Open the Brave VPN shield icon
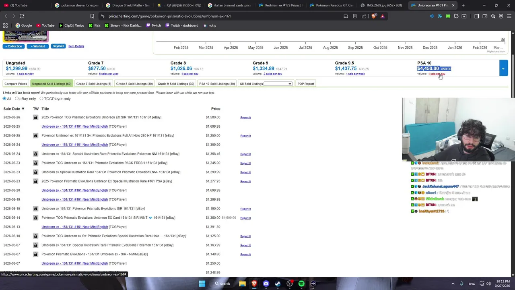 (501, 16)
